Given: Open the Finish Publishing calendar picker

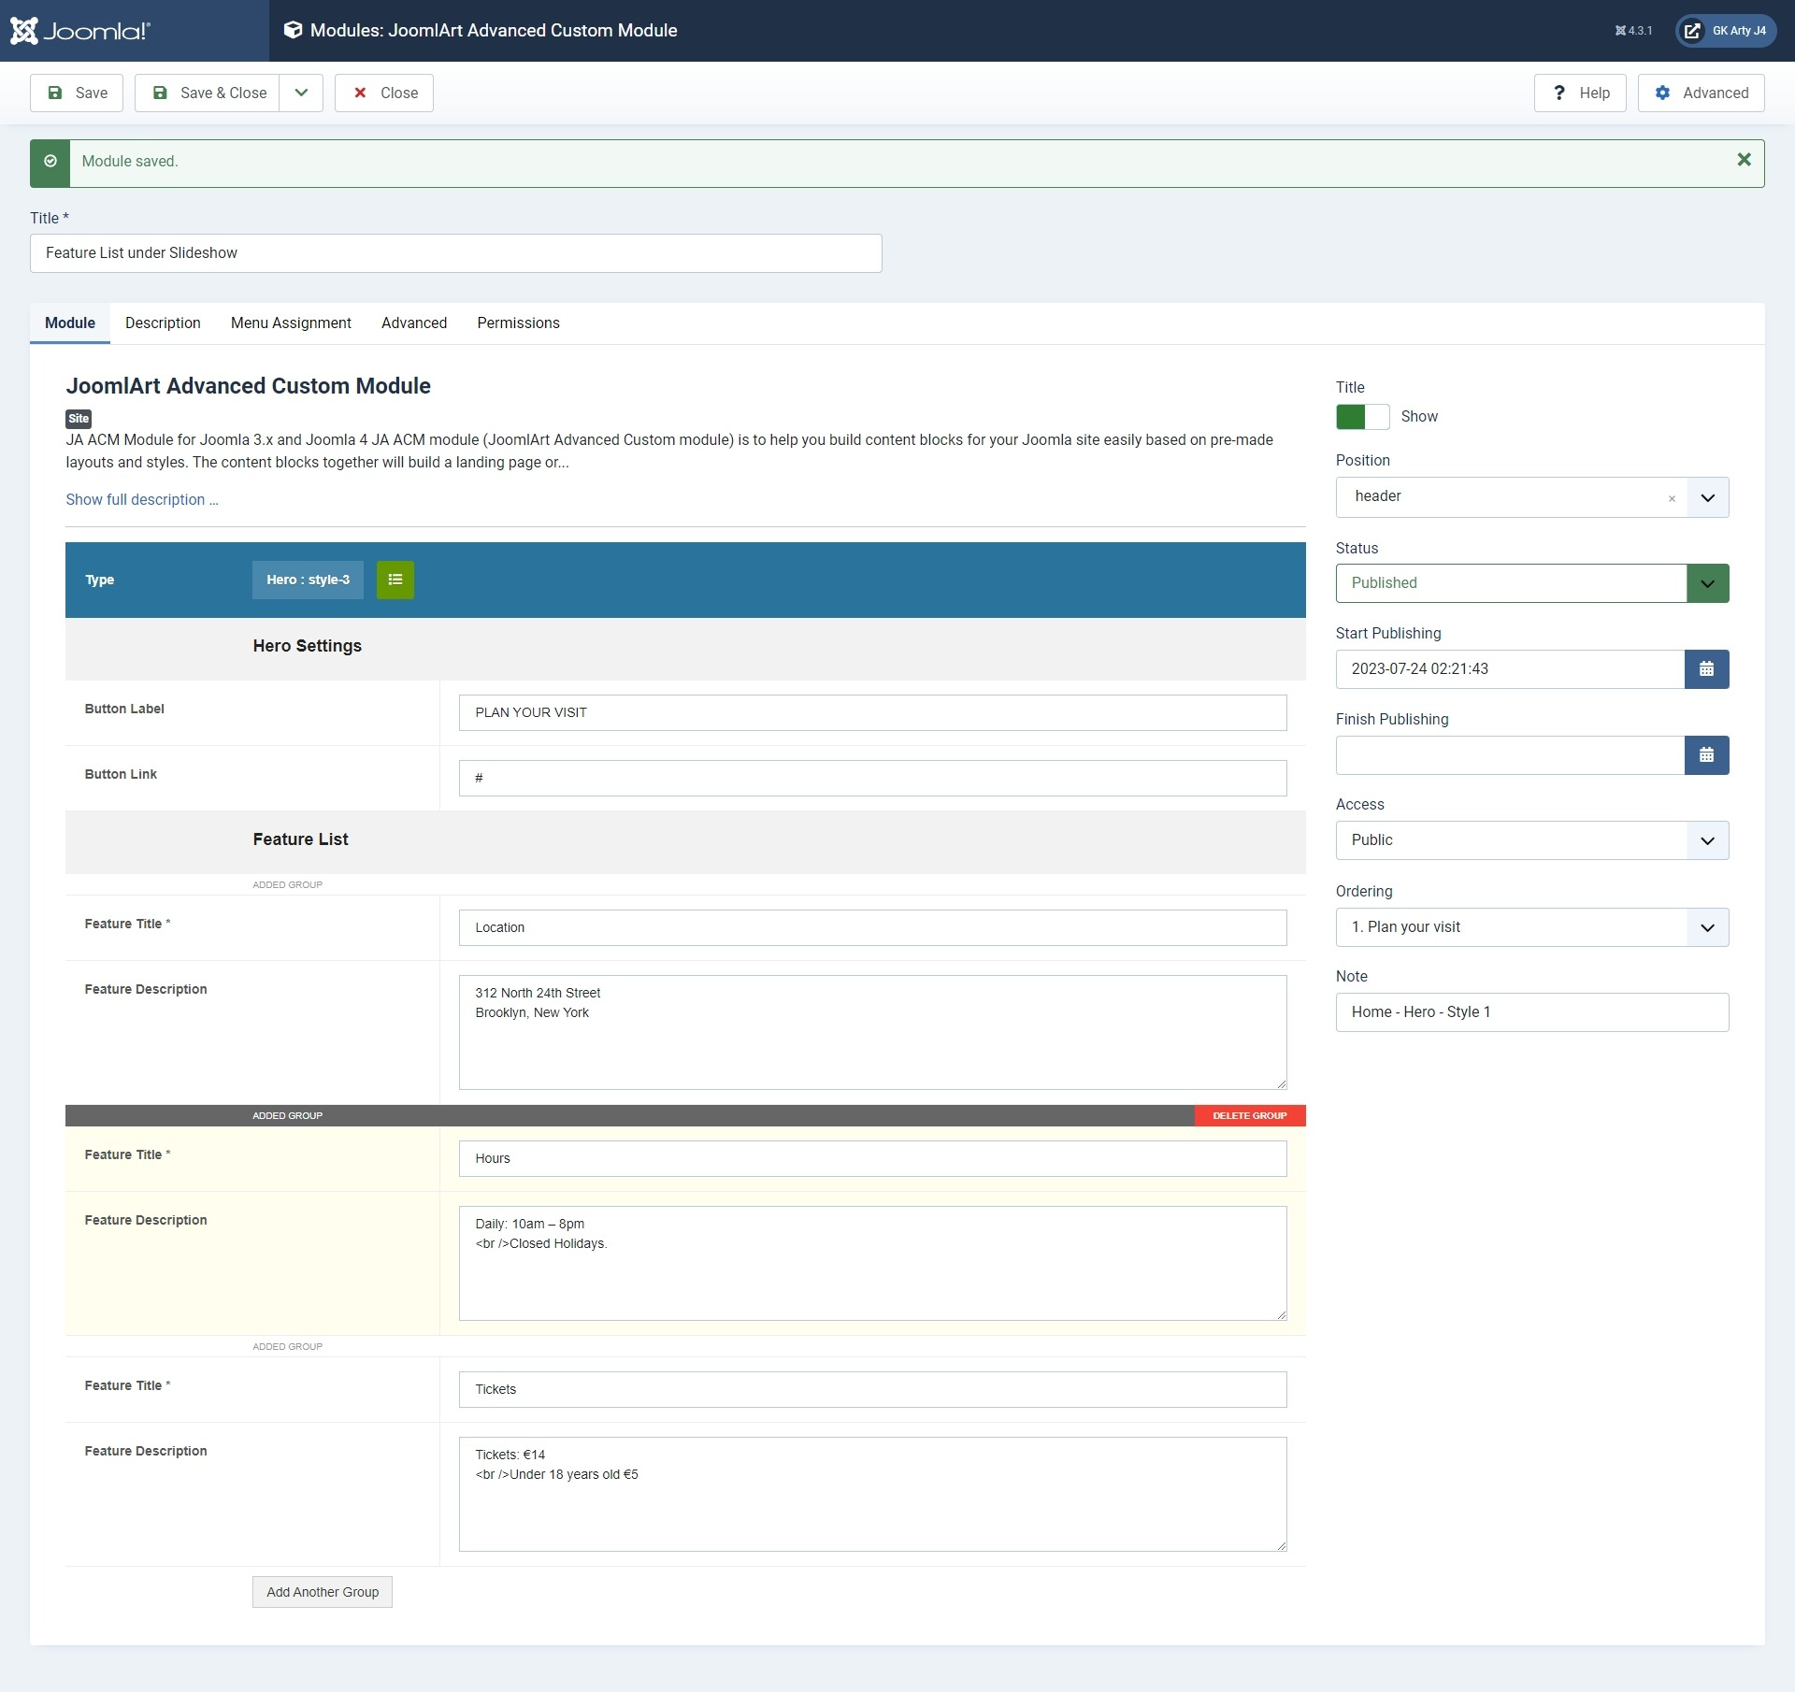Looking at the screenshot, I should click(1706, 755).
